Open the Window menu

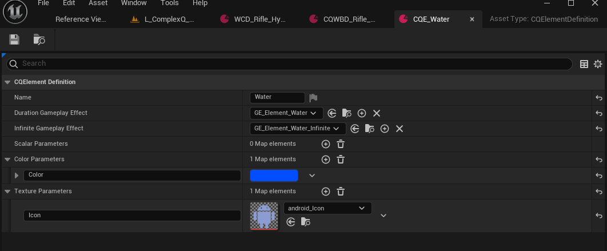tap(134, 3)
